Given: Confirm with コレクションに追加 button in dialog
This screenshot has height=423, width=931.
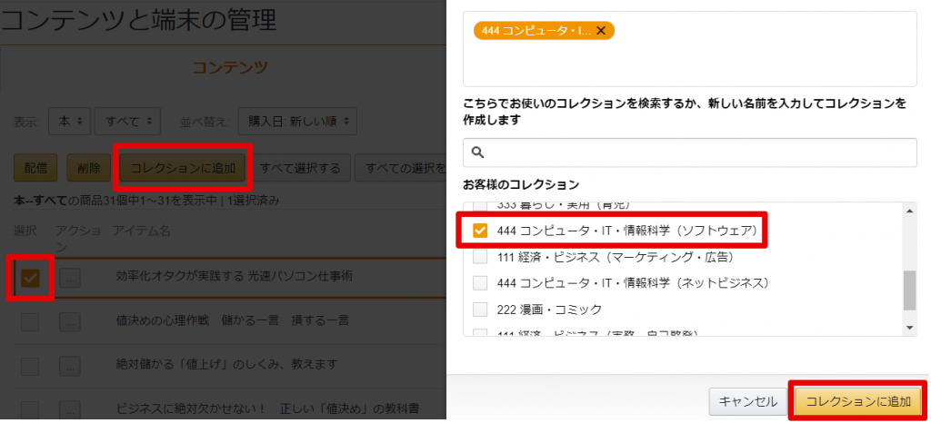Looking at the screenshot, I should coord(858,402).
